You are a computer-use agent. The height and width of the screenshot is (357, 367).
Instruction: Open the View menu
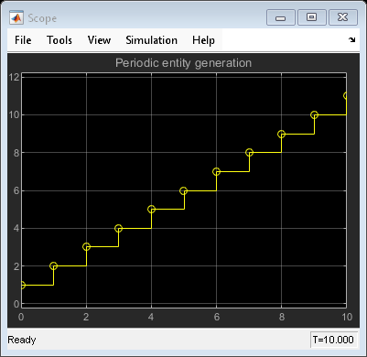pyautogui.click(x=99, y=40)
